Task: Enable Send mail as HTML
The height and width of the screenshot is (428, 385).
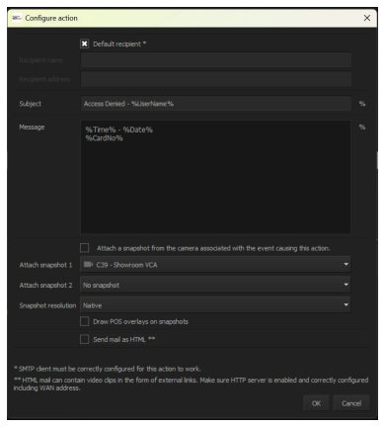Action: coord(85,339)
